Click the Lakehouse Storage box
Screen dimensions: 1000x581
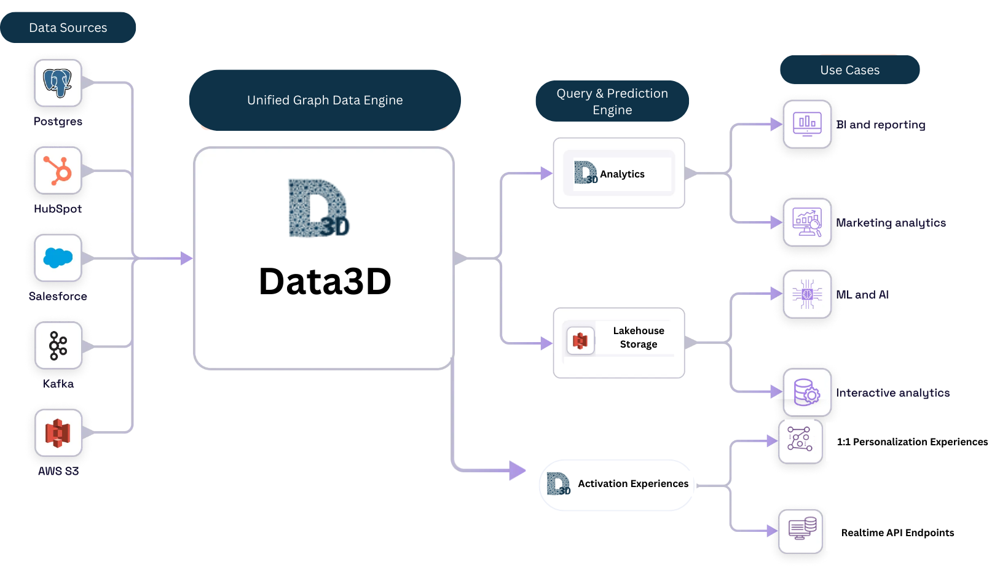[618, 342]
